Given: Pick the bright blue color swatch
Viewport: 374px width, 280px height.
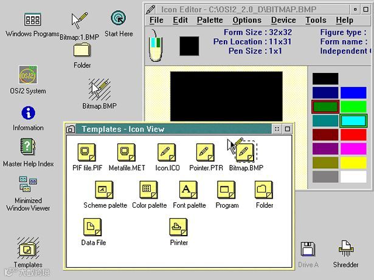Looking at the screenshot, I should coord(353,93).
